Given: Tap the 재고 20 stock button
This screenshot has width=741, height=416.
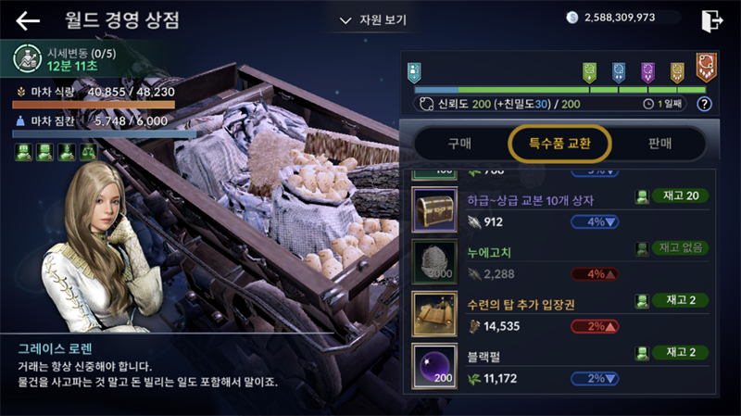Looking at the screenshot, I should pos(681,195).
